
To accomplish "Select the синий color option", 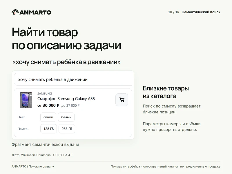I will (x=48, y=117).
